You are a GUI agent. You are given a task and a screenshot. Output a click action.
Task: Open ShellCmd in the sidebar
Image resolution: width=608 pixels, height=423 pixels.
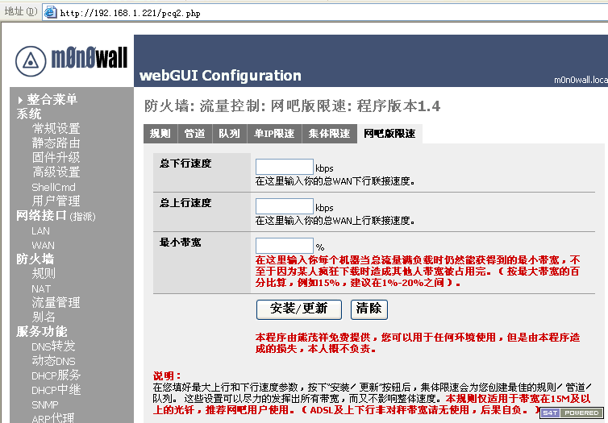[x=53, y=187]
